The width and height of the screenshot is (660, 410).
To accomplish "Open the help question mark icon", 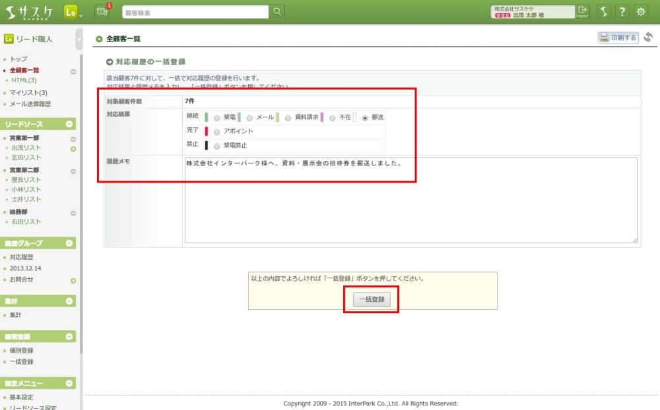I will pos(622,11).
